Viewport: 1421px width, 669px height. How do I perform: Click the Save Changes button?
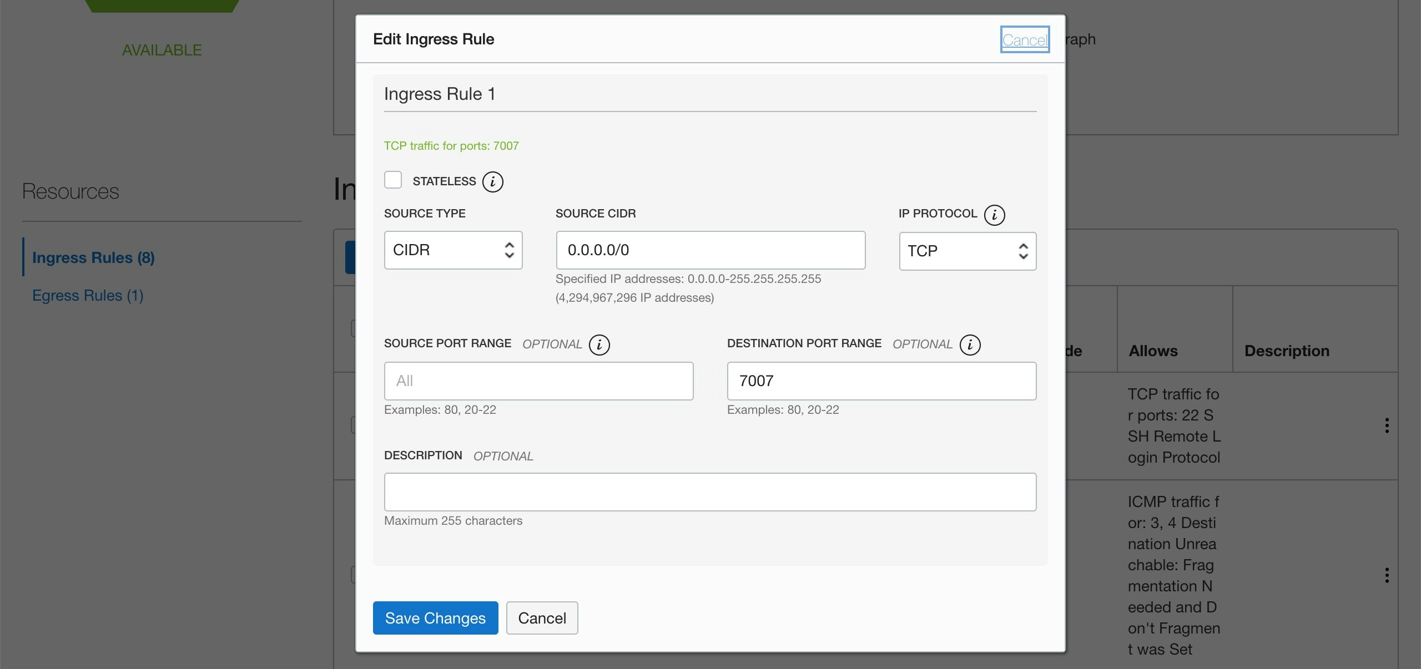click(x=435, y=618)
